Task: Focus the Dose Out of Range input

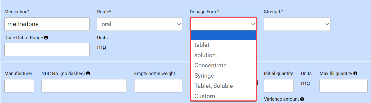Action: point(47,50)
